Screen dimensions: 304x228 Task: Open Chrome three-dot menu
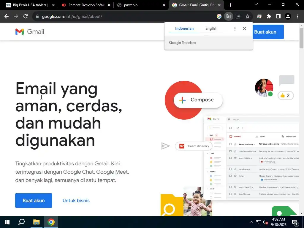pos(297,17)
